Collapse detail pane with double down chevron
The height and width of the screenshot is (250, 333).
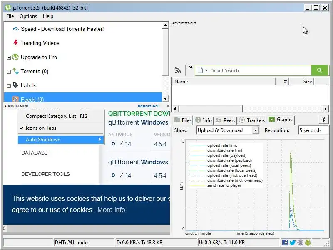[324, 120]
